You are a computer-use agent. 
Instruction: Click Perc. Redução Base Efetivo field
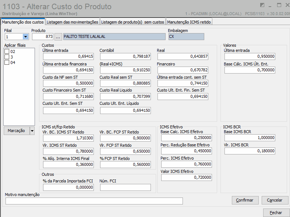(187, 151)
